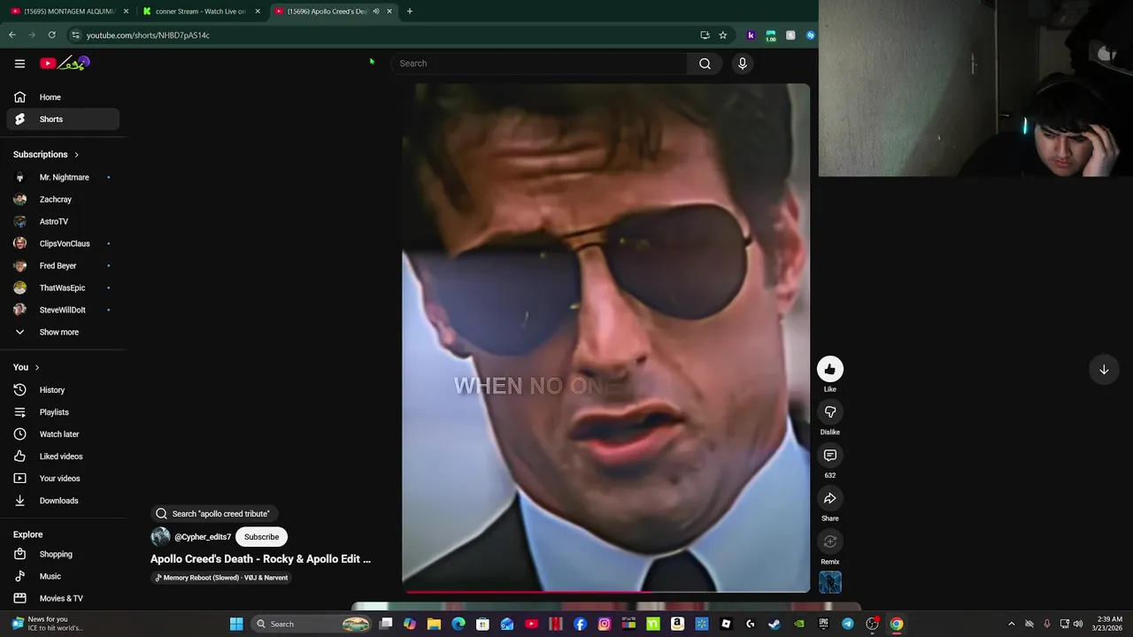
Task: Install or cast page icon in address bar
Action: (x=705, y=35)
